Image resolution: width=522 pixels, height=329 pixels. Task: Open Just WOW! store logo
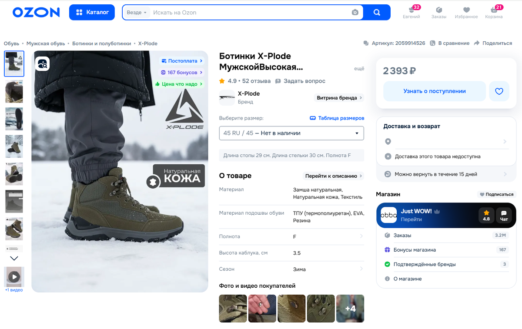point(388,215)
